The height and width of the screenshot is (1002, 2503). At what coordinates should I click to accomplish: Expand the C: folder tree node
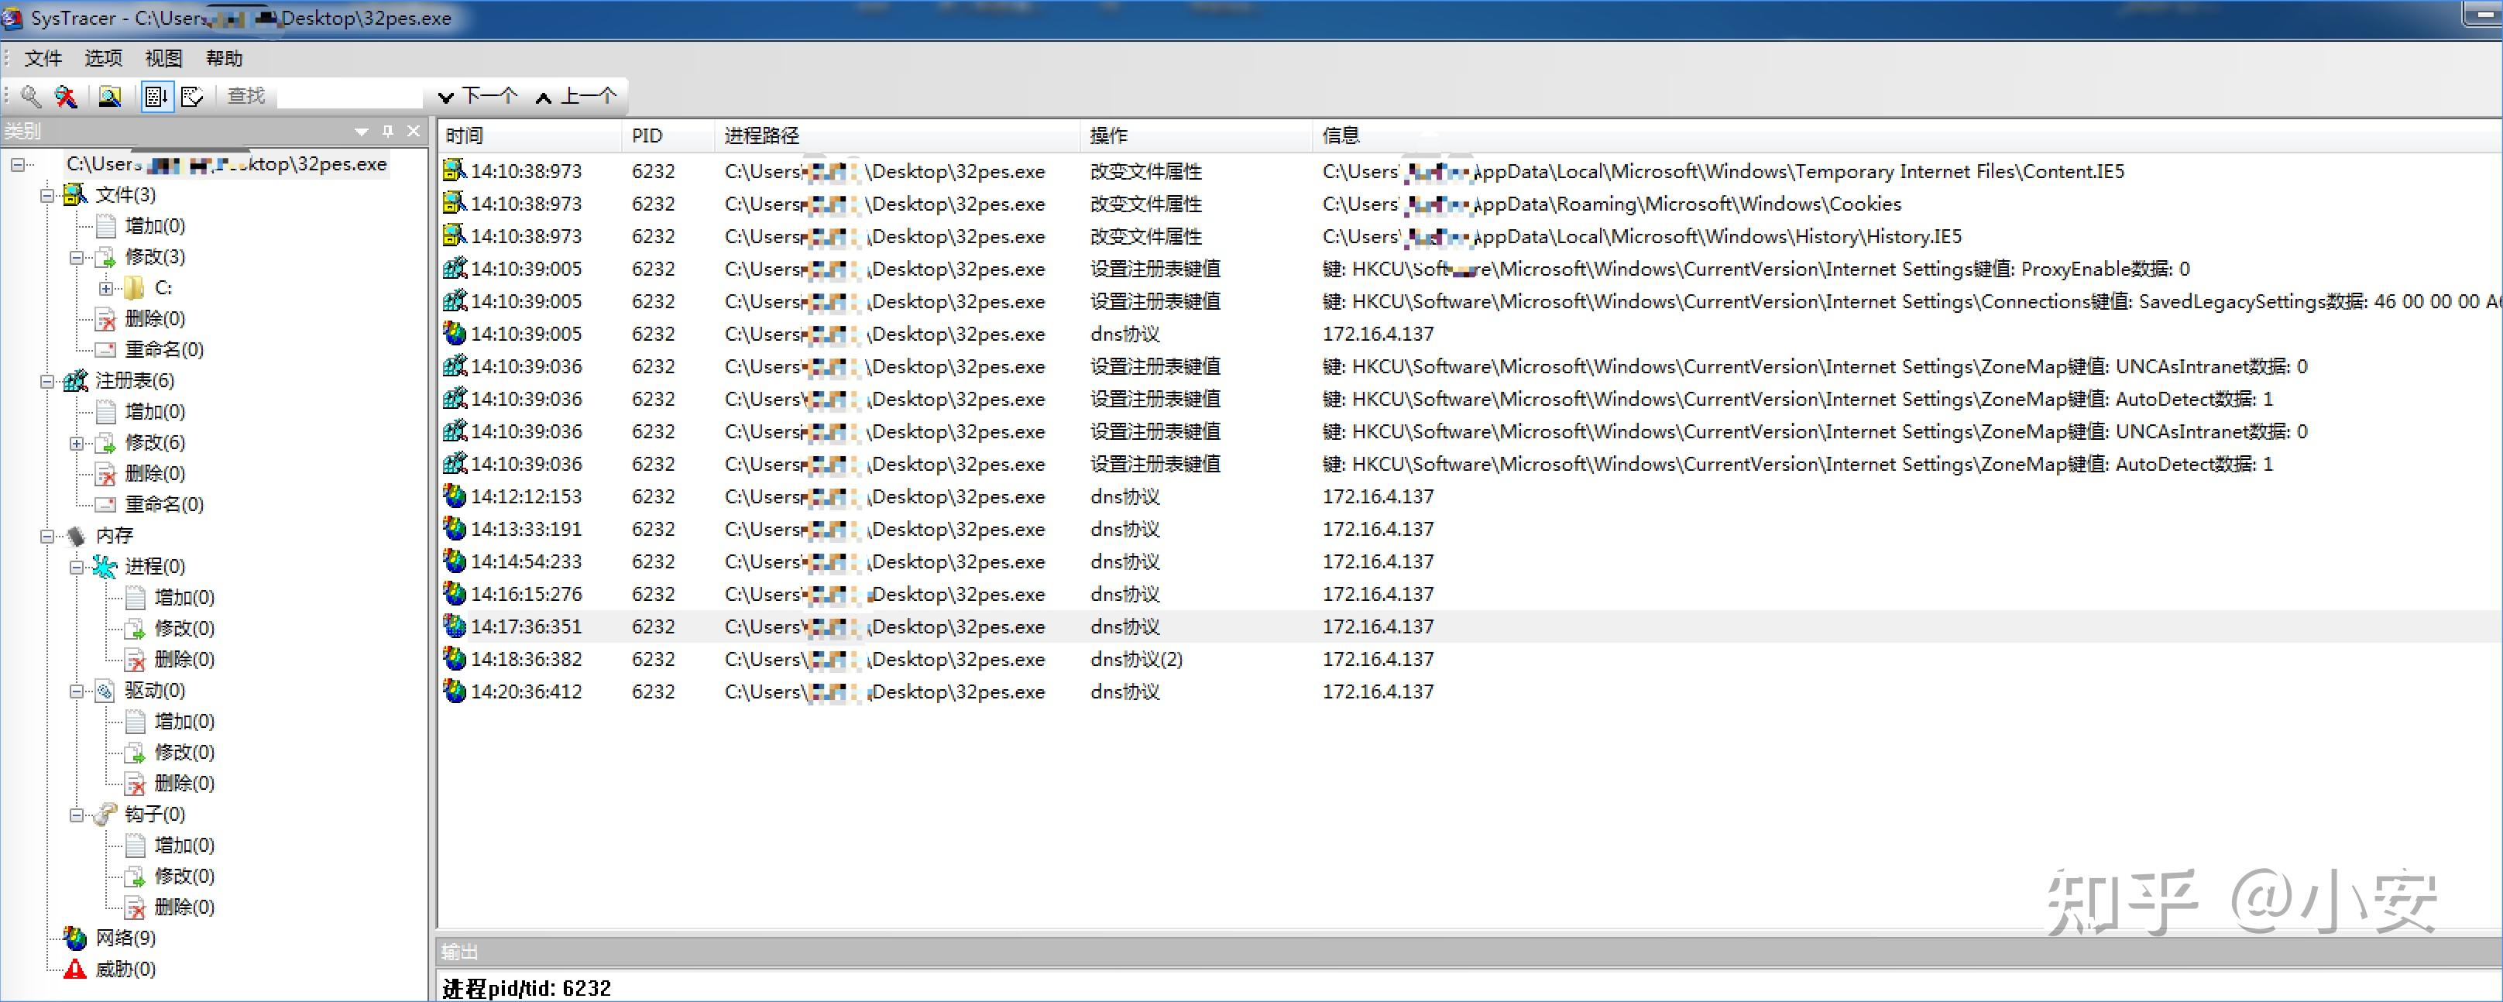[x=105, y=289]
